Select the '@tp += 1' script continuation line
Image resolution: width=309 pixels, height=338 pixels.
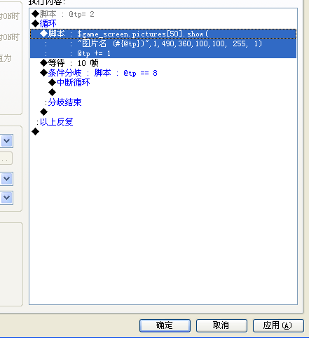tap(163, 53)
